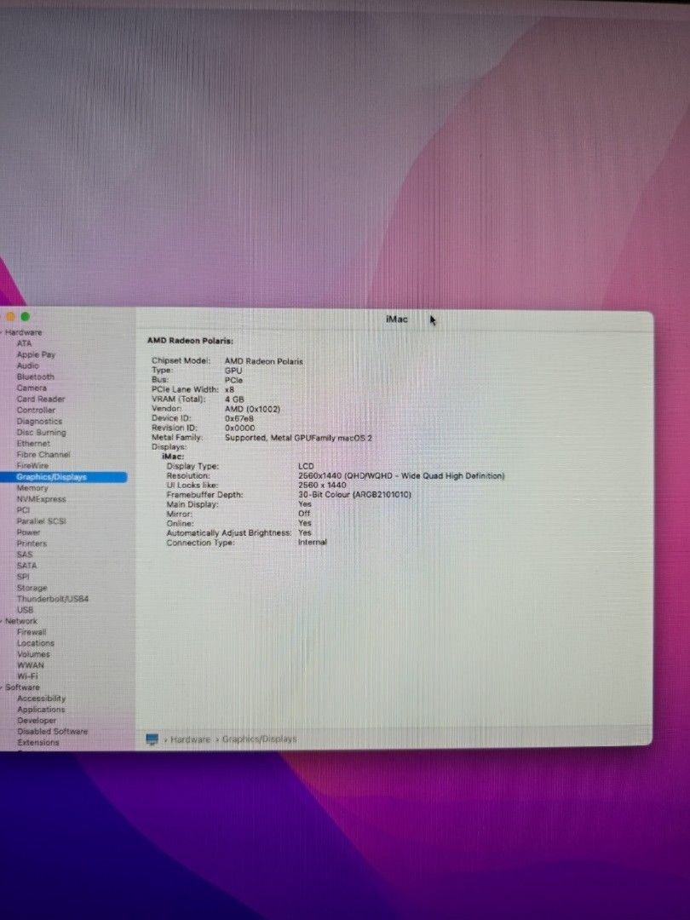
Task: Click the Revision ID value 0x0000
Action: 240,428
